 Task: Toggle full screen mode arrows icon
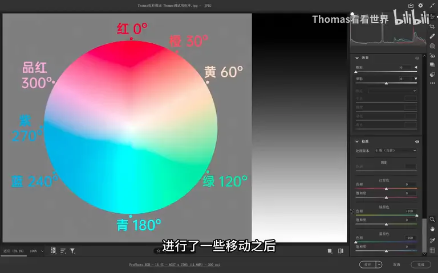click(432, 5)
